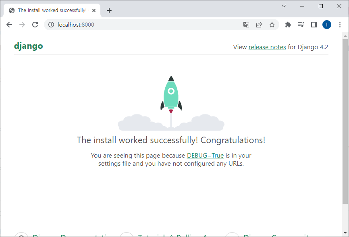Go back to the previous page

tap(9, 25)
